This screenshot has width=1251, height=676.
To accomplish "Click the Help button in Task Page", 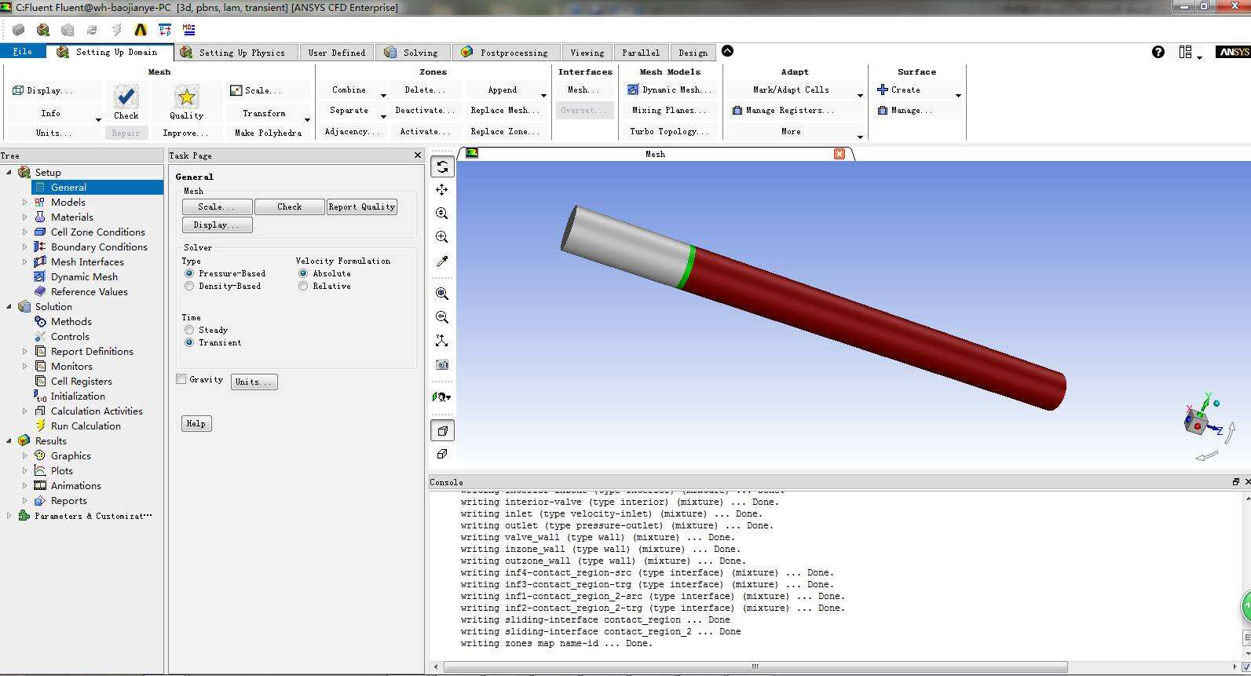I will pyautogui.click(x=196, y=423).
